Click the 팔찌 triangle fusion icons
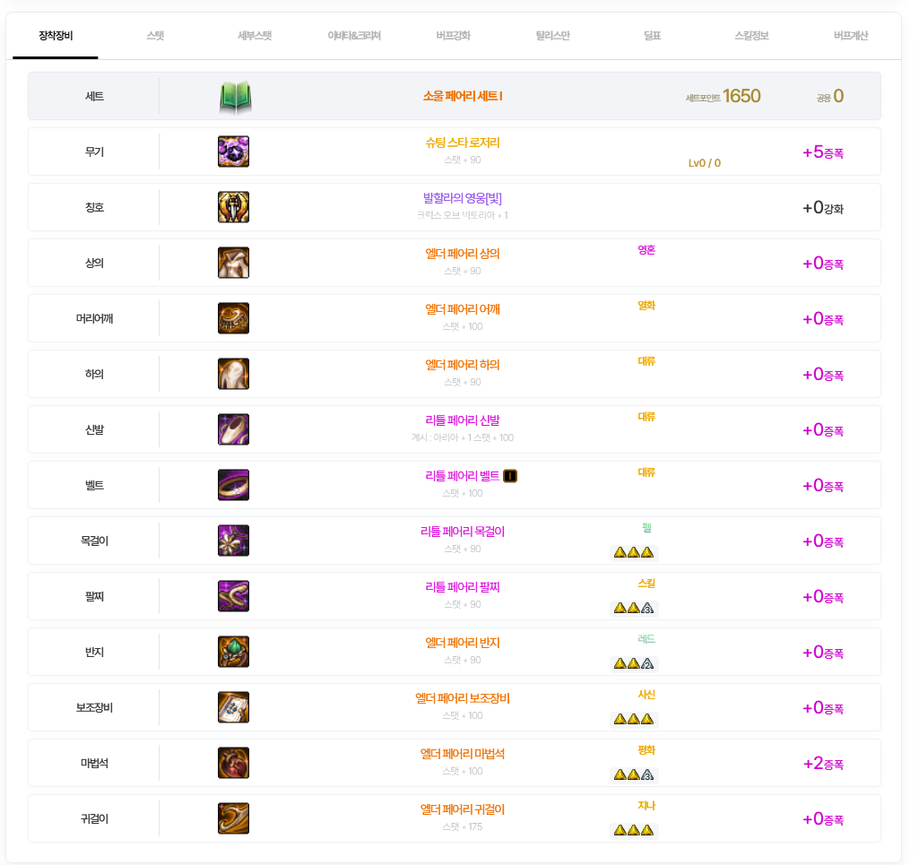This screenshot has height=865, width=919. 634,608
